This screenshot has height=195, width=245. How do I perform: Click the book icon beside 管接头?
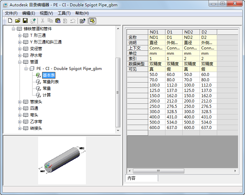click(26, 102)
